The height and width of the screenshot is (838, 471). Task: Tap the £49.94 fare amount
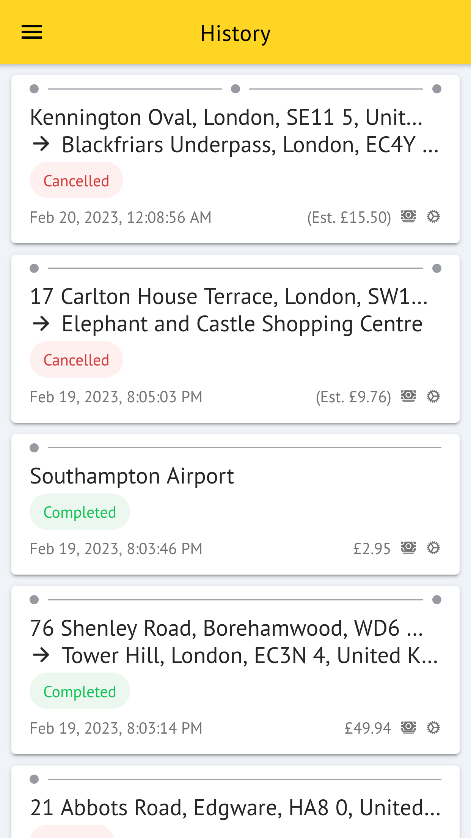(367, 728)
